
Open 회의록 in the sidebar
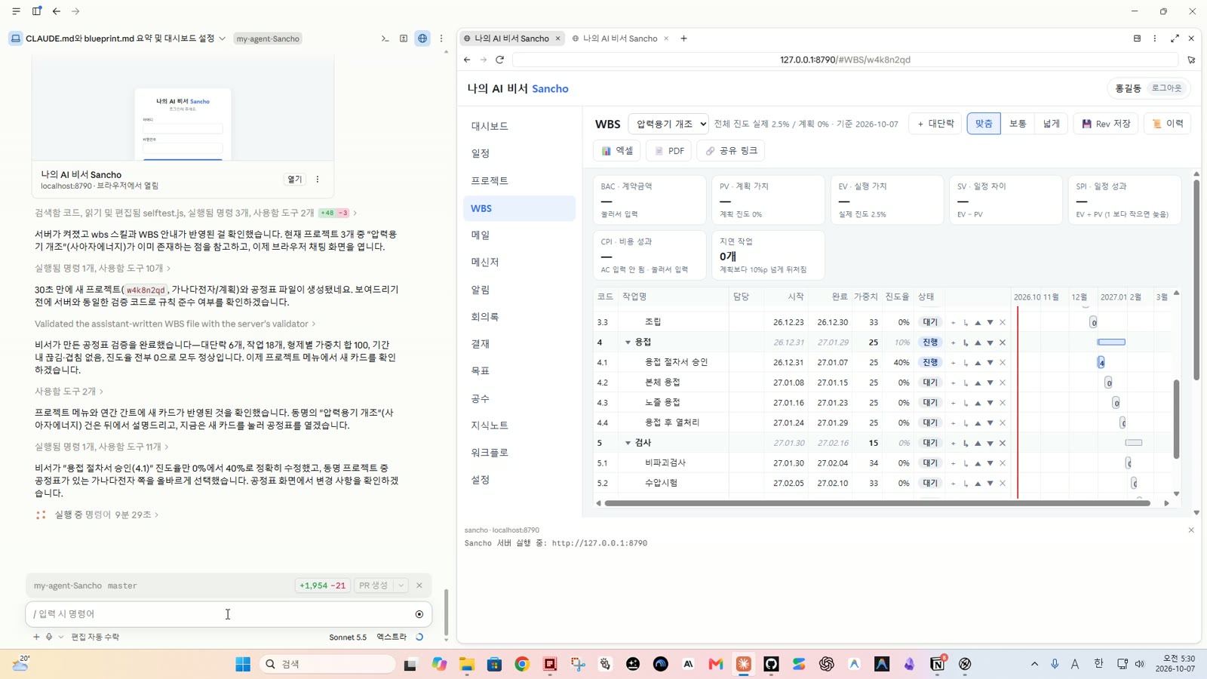[519, 317]
